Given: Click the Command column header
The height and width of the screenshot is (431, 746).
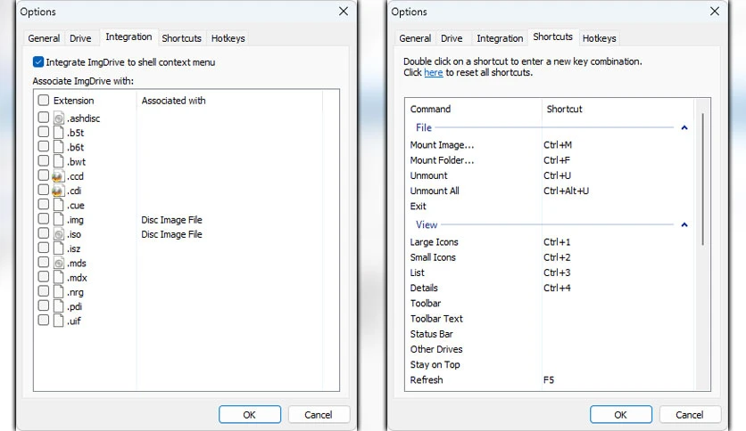Looking at the screenshot, I should pyautogui.click(x=473, y=109).
